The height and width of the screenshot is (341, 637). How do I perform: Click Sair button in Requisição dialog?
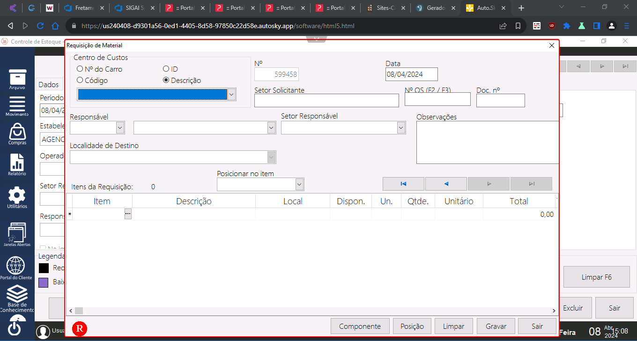(x=537, y=326)
